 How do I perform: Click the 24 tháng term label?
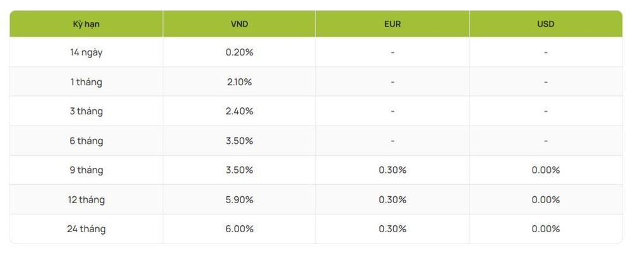(x=86, y=229)
